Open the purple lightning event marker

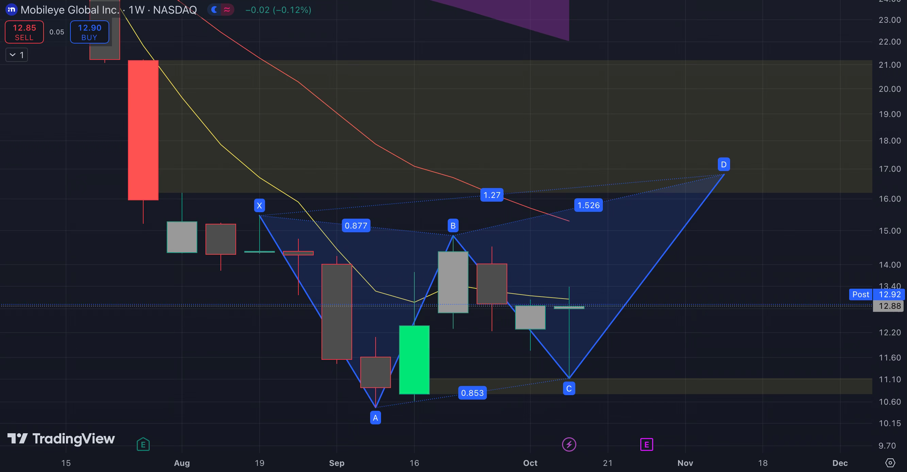click(569, 444)
